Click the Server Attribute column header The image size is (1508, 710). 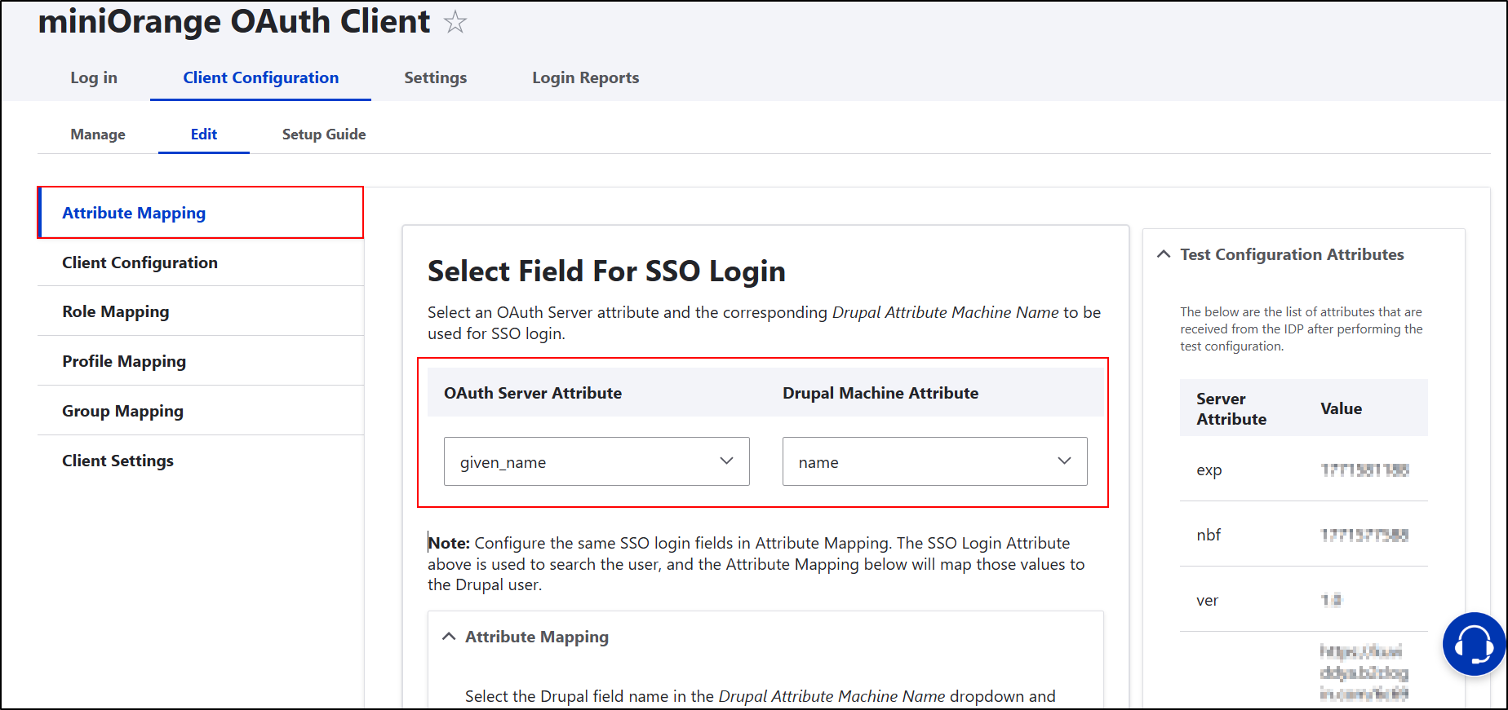click(1231, 408)
